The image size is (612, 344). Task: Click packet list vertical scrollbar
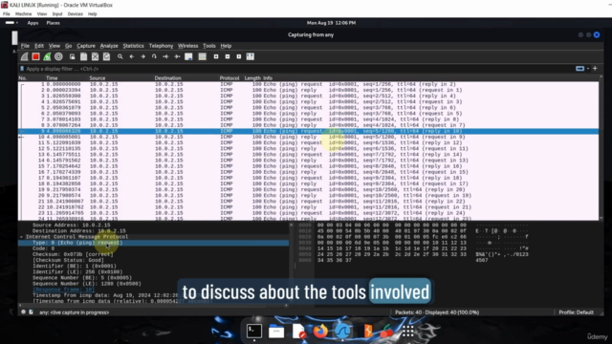(x=601, y=148)
